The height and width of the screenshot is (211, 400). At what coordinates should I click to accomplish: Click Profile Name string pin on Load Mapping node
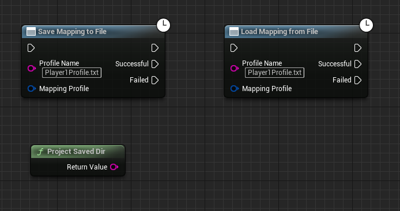pyautogui.click(x=235, y=69)
